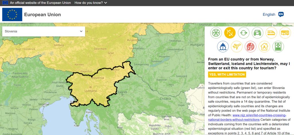Click the 'YES, WITH LIMITATION' status badge
Screen dimensions: 294x135
coord(227,74)
